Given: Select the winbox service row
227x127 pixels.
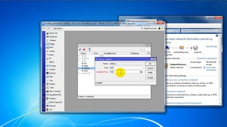Looking at the screenshot, I should [x=87, y=68].
